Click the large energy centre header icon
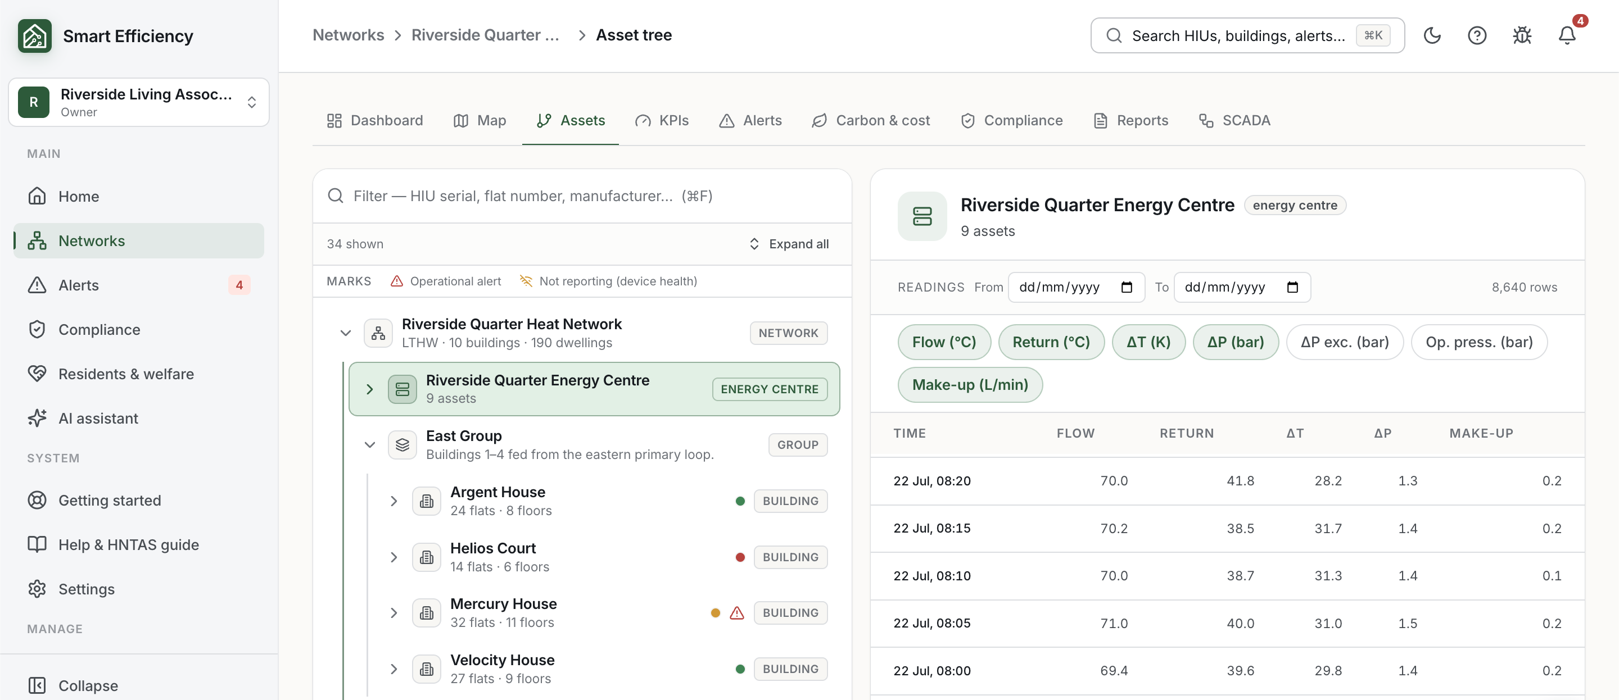 (x=922, y=216)
